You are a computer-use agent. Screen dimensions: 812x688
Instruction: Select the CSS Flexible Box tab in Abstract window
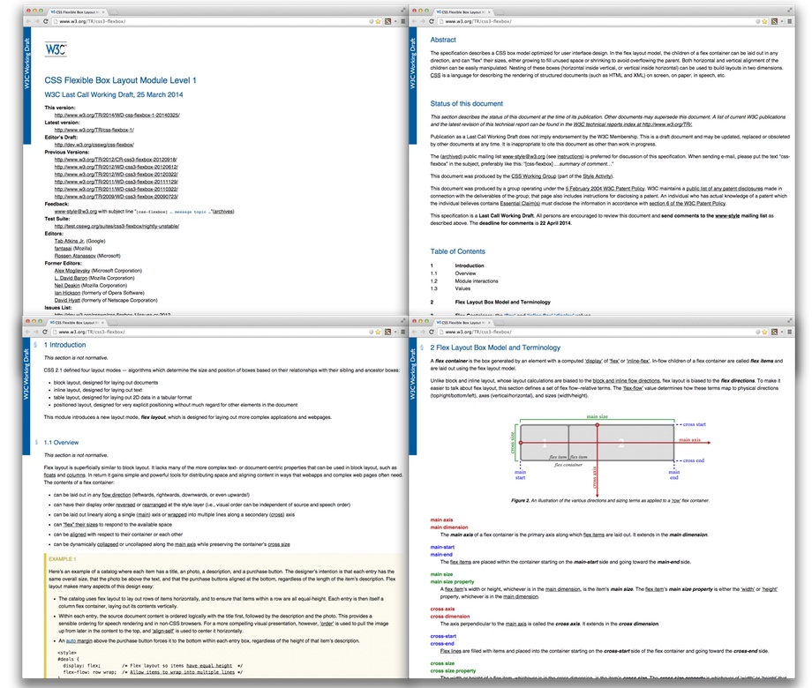(x=463, y=11)
